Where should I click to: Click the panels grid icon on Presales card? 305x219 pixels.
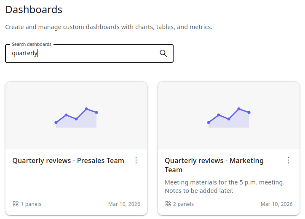(16, 204)
